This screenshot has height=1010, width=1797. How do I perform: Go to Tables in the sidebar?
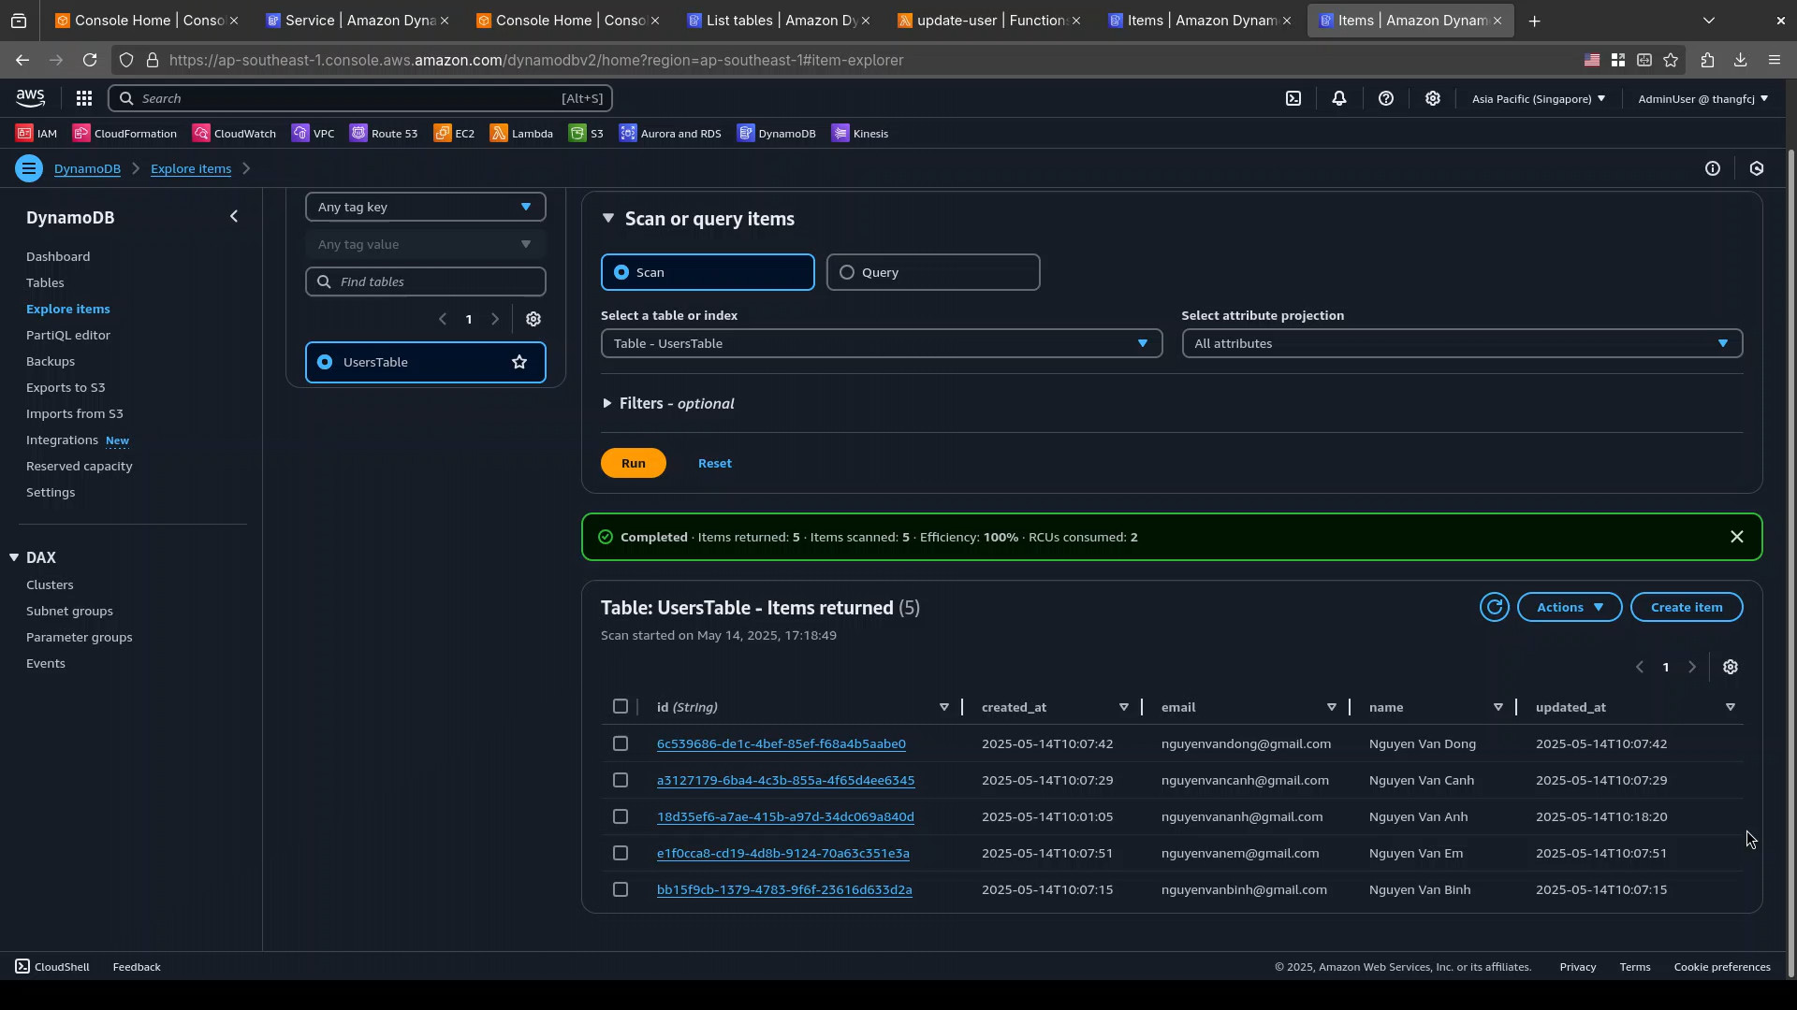click(45, 282)
